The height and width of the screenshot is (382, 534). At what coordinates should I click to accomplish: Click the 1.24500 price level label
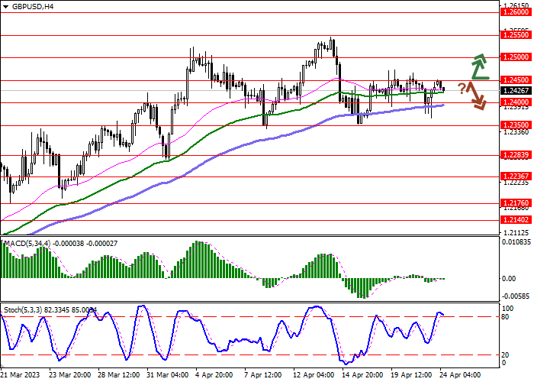516,79
